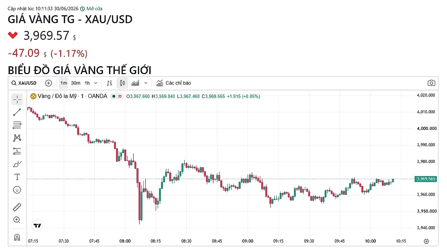Open the emoji icons tool

click(17, 190)
